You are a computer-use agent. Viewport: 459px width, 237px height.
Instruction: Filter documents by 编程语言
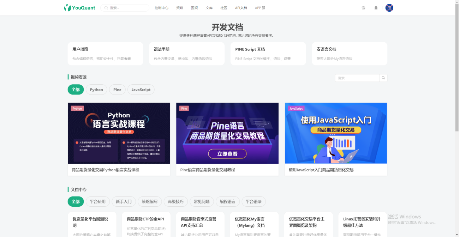click(228, 202)
